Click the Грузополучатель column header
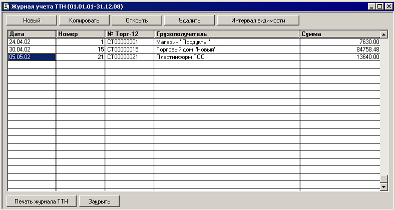Viewport: 395px width, 210px height. click(x=226, y=34)
